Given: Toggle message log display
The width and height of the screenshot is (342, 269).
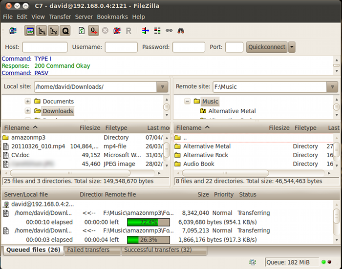Looking at the screenshot, I should click(x=30, y=31).
